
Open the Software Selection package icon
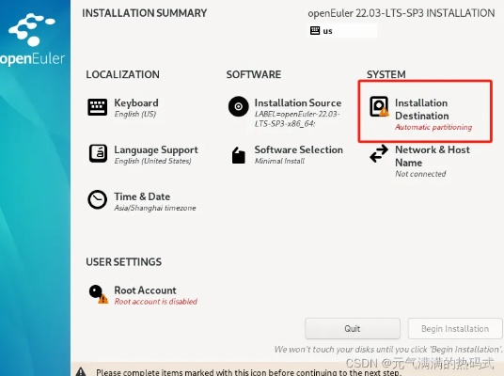[x=239, y=155]
